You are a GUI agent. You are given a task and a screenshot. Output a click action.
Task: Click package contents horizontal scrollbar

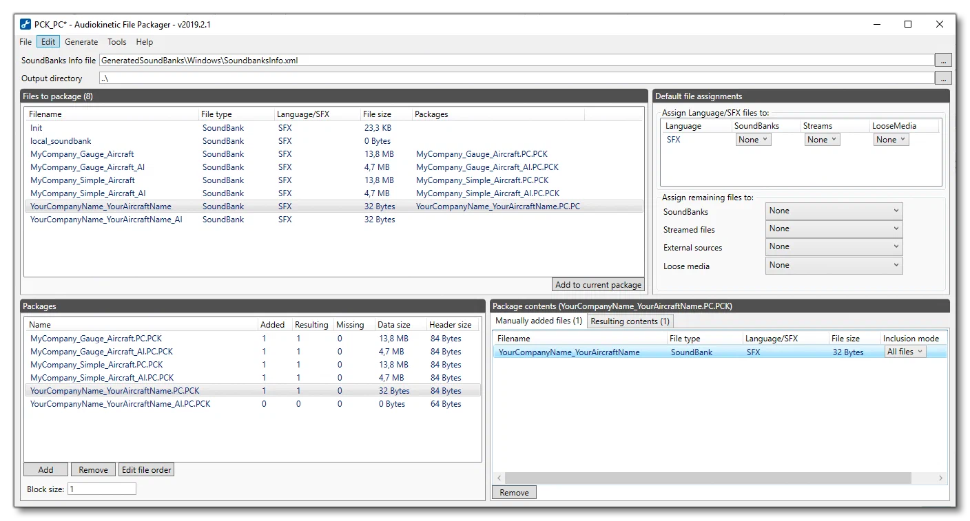pos(708,478)
